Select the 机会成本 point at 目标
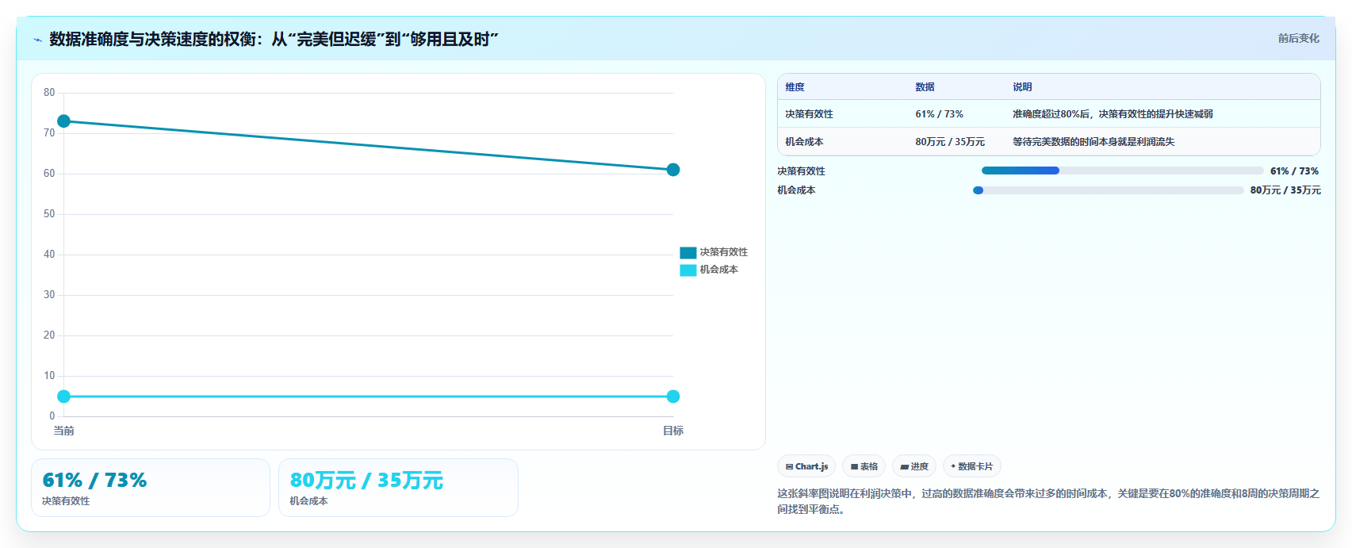 coord(673,397)
